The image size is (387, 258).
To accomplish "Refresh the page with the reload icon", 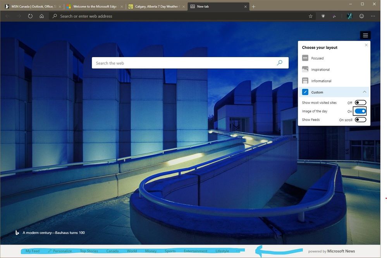I will pos(30,16).
